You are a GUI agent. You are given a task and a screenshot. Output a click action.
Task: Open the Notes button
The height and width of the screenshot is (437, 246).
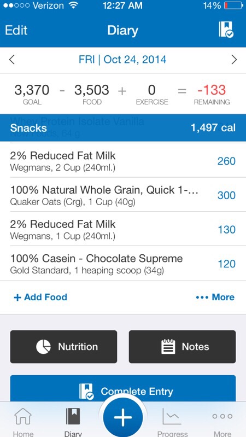coord(182,347)
